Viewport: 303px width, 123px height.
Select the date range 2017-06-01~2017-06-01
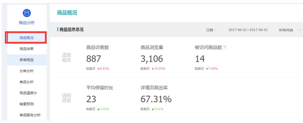click(248, 30)
